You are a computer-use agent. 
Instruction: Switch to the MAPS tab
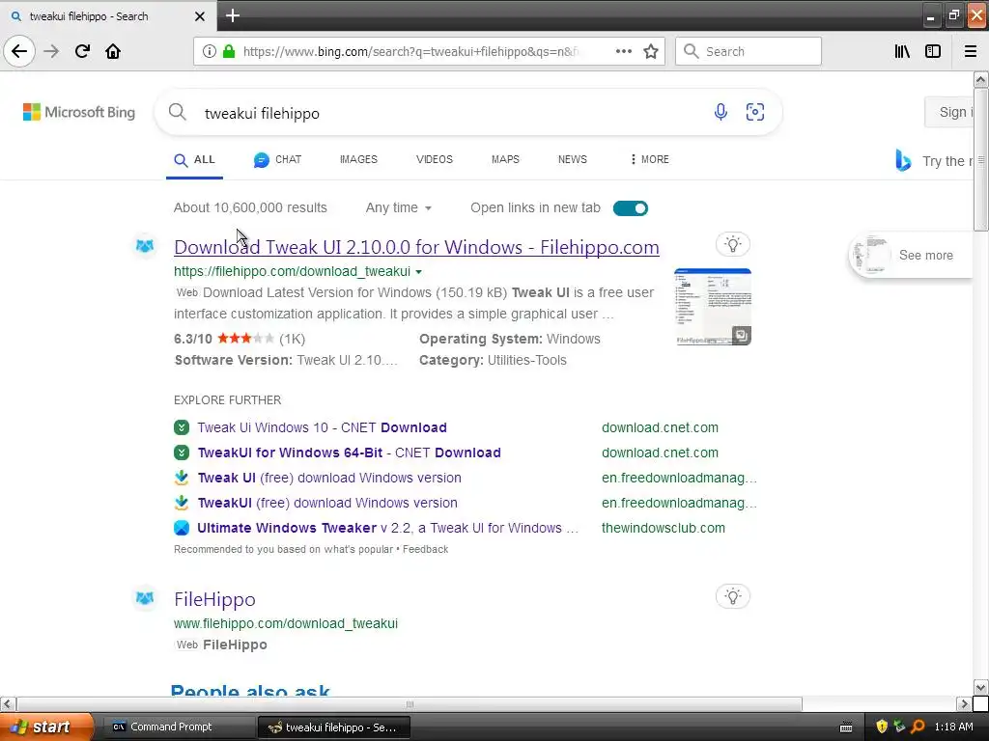(x=505, y=159)
